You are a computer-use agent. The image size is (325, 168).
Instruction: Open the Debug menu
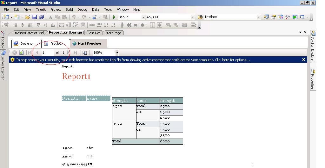[82, 9]
